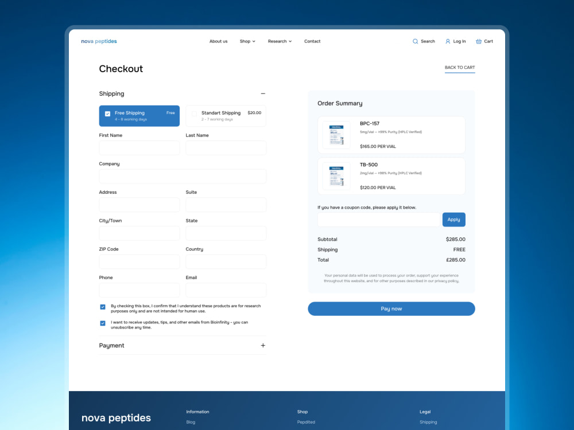The image size is (574, 430).
Task: Click the Total £285.00 value
Action: 455,260
